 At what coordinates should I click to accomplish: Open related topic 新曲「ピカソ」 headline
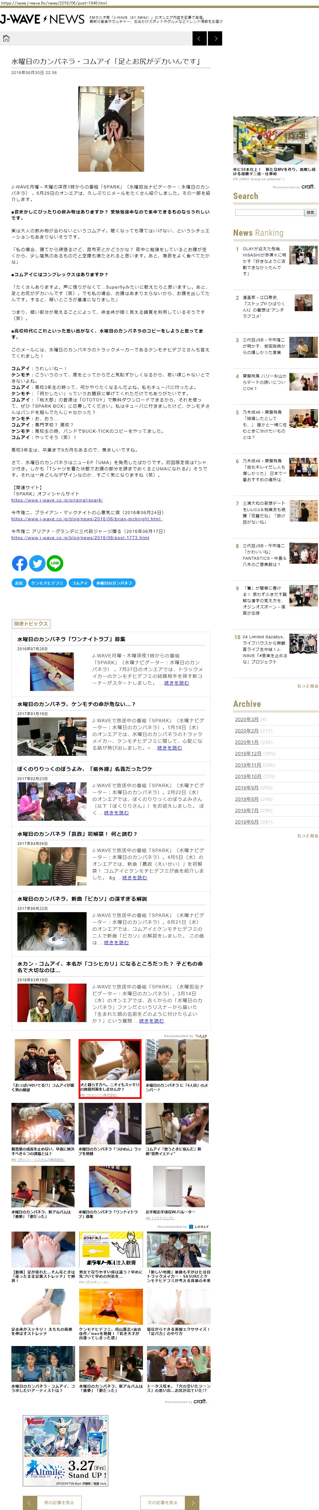(x=82, y=898)
